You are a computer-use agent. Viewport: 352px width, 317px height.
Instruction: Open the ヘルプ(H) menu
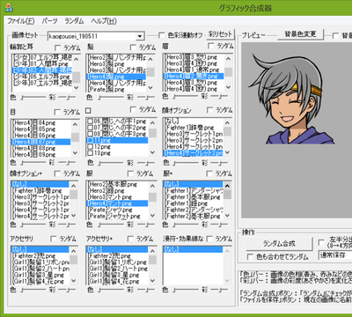[x=104, y=21]
